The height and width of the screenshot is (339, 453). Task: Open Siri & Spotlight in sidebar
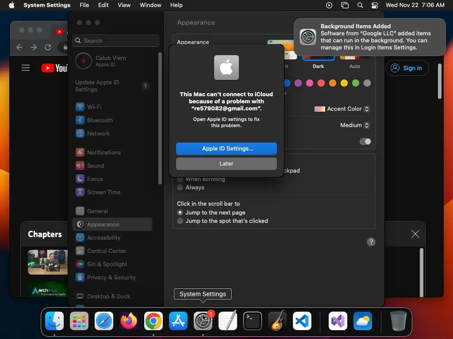click(113, 264)
